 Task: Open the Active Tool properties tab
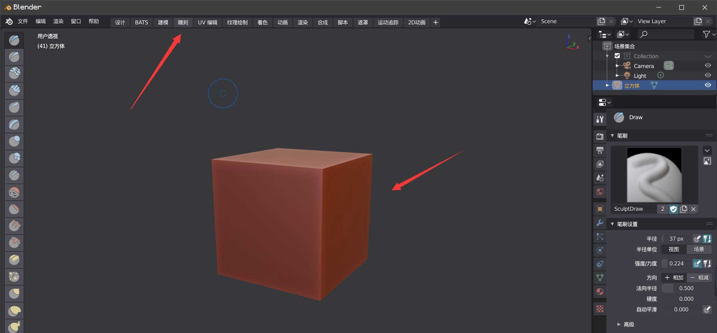600,119
